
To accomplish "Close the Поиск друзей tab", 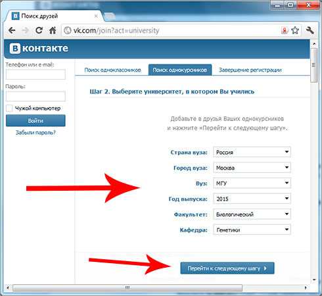I will tap(96, 16).
